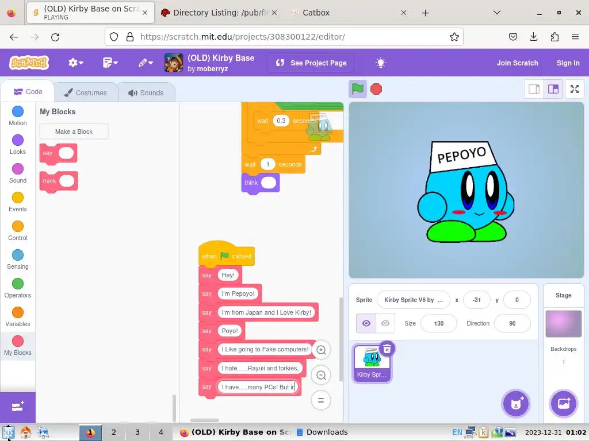Open the Add Extension button
This screenshot has height=441, width=589.
[x=18, y=407]
